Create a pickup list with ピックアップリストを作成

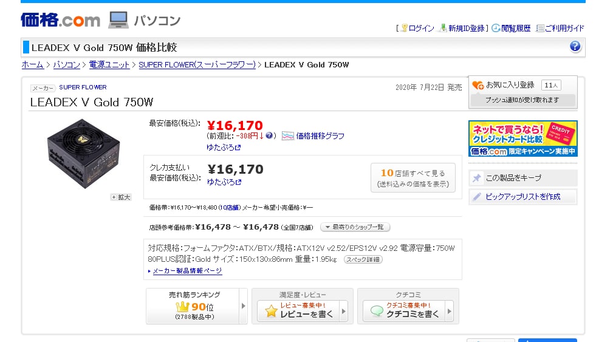click(x=522, y=197)
